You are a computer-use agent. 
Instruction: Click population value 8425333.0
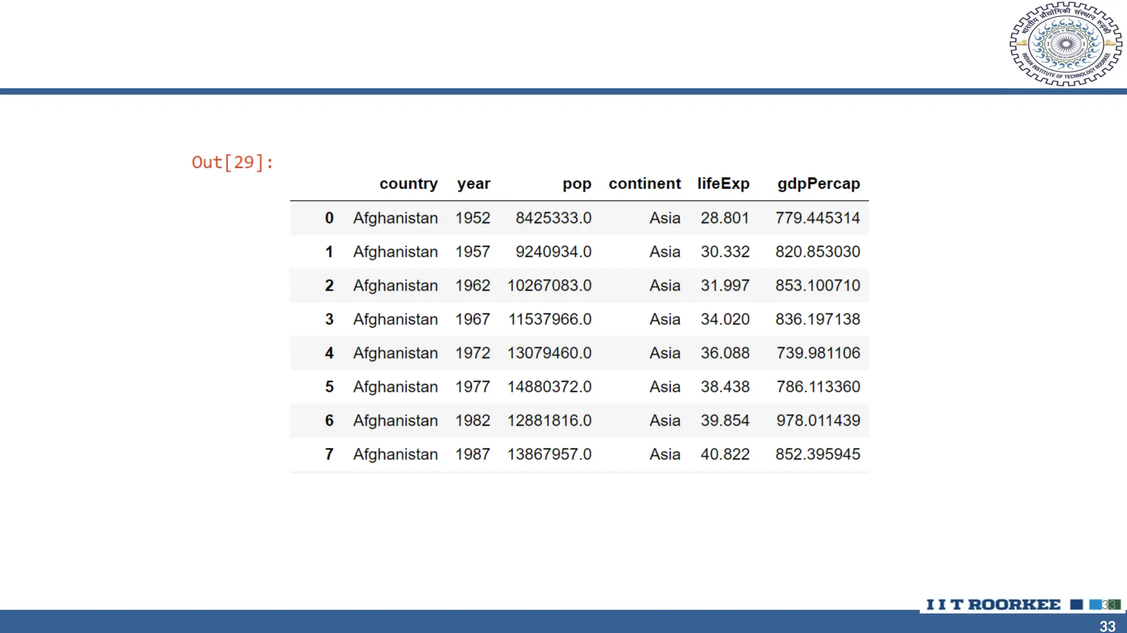tap(553, 218)
